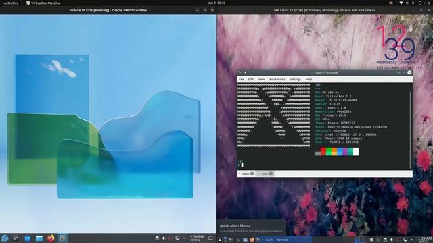The height and width of the screenshot is (243, 433).
Task: Open System Settings icon in Fedora taskbar
Action: click(16, 238)
